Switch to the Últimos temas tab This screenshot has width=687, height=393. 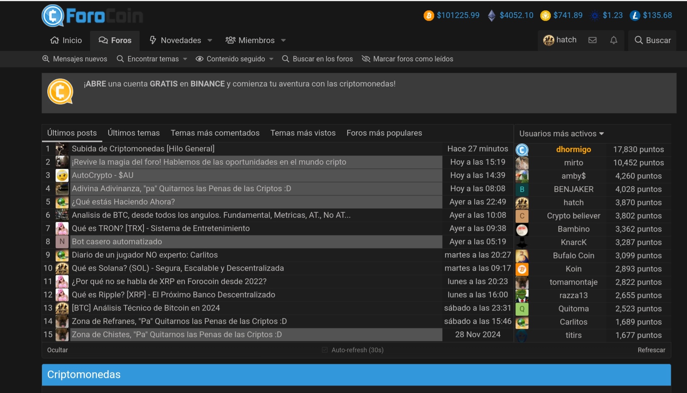click(x=133, y=133)
